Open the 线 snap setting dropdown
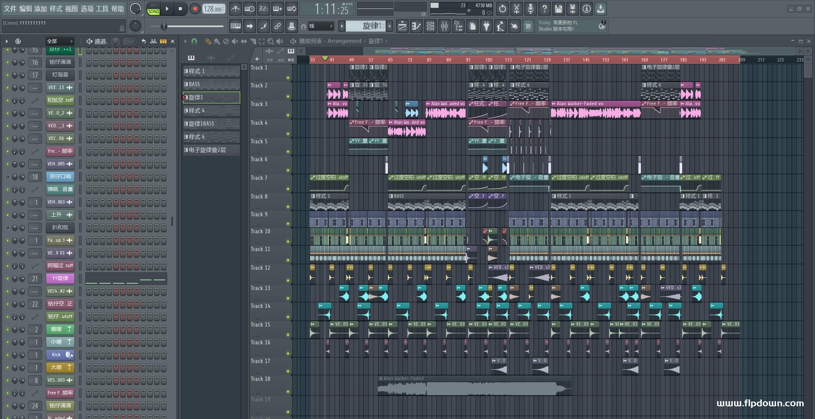This screenshot has height=419, width=815. (320, 26)
